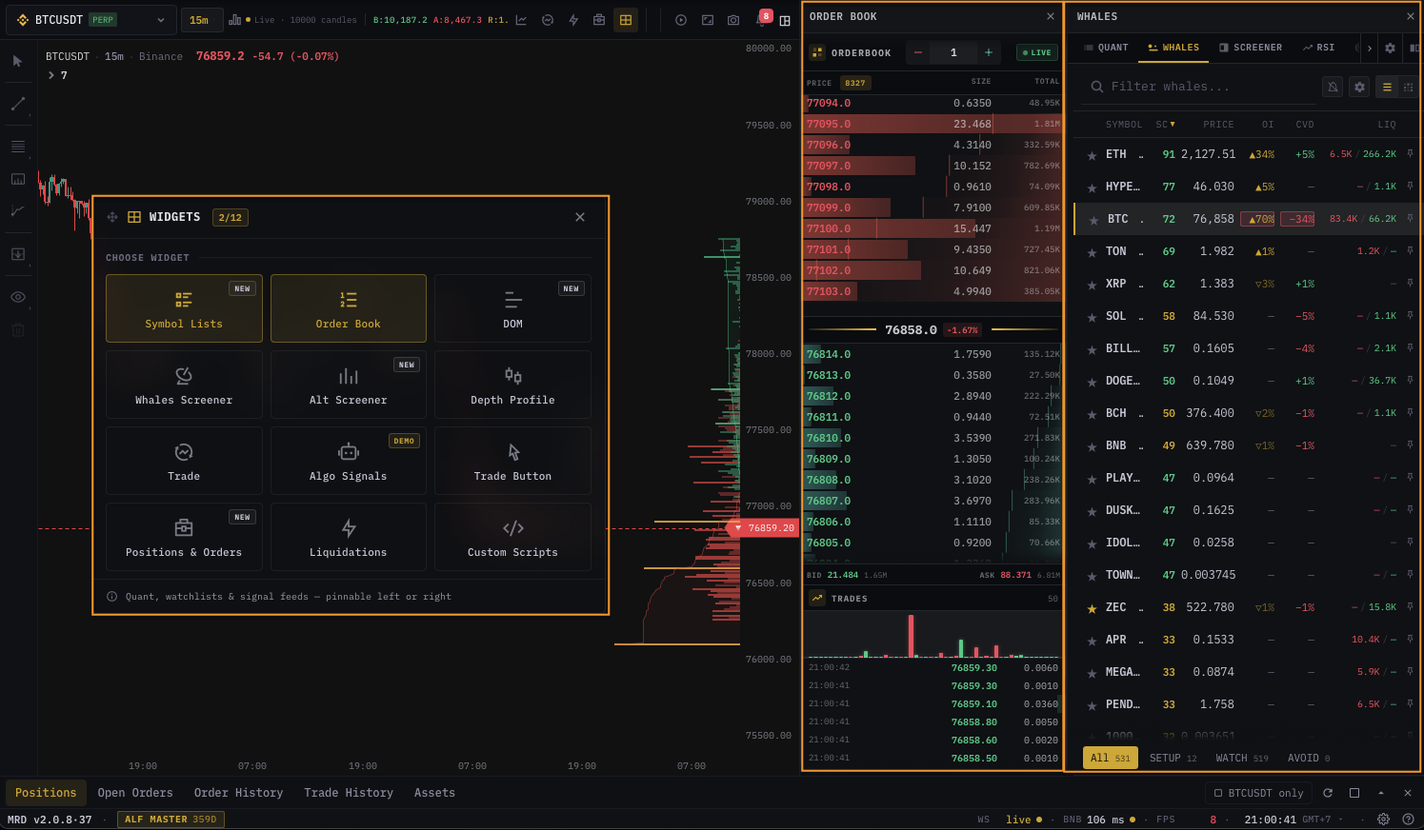Decrease order book grouping with minus
The width and height of the screenshot is (1424, 830).
click(x=918, y=52)
